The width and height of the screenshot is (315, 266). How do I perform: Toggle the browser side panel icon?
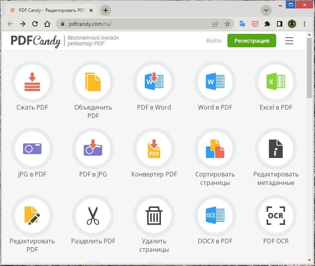279,24
